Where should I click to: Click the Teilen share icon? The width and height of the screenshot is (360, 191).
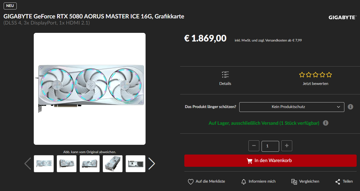click(338, 182)
